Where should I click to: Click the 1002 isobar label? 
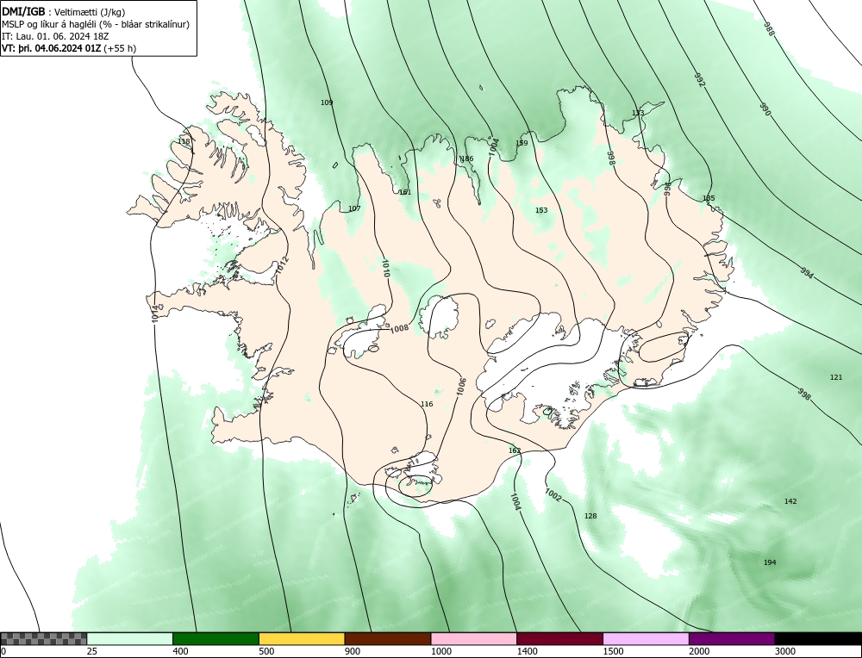553,494
